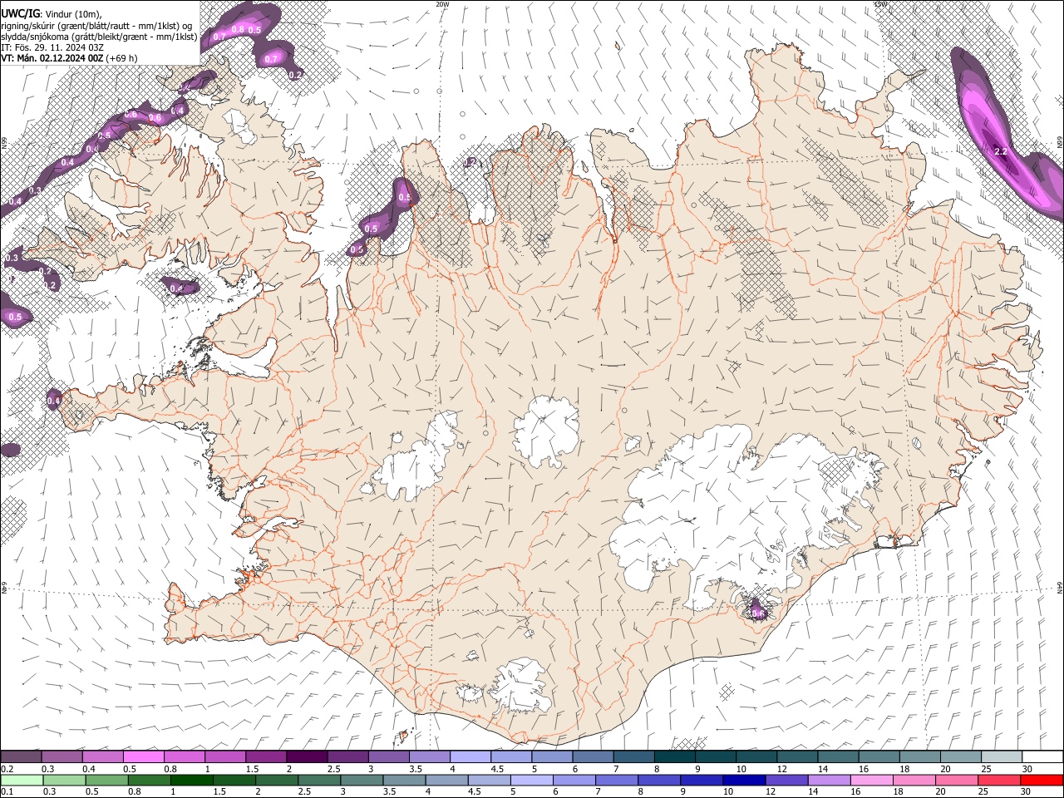Screen dimensions: 1064x798
Task: Click the white 30 swatch on the snow scale
Action: coord(1043,756)
